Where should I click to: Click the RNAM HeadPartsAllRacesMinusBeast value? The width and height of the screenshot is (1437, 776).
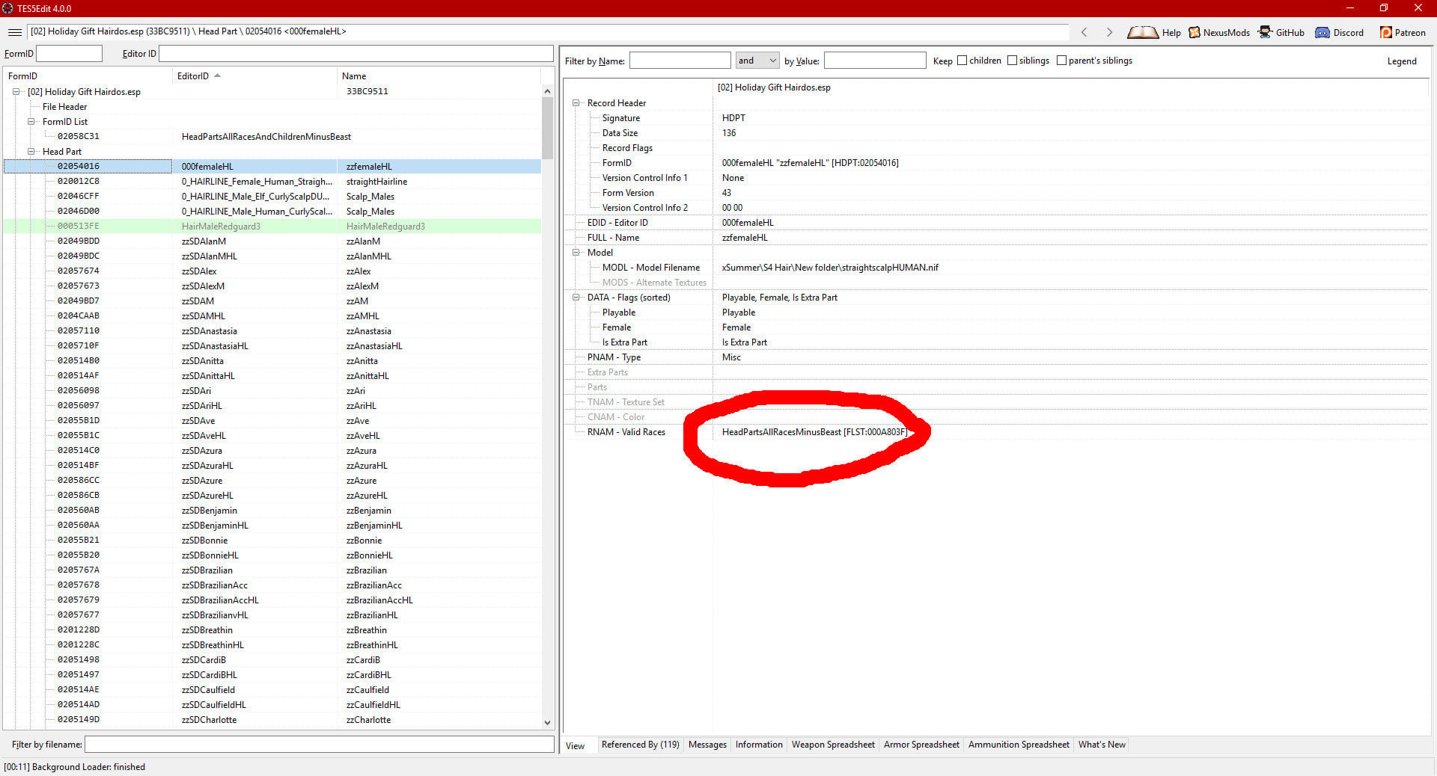(x=814, y=432)
